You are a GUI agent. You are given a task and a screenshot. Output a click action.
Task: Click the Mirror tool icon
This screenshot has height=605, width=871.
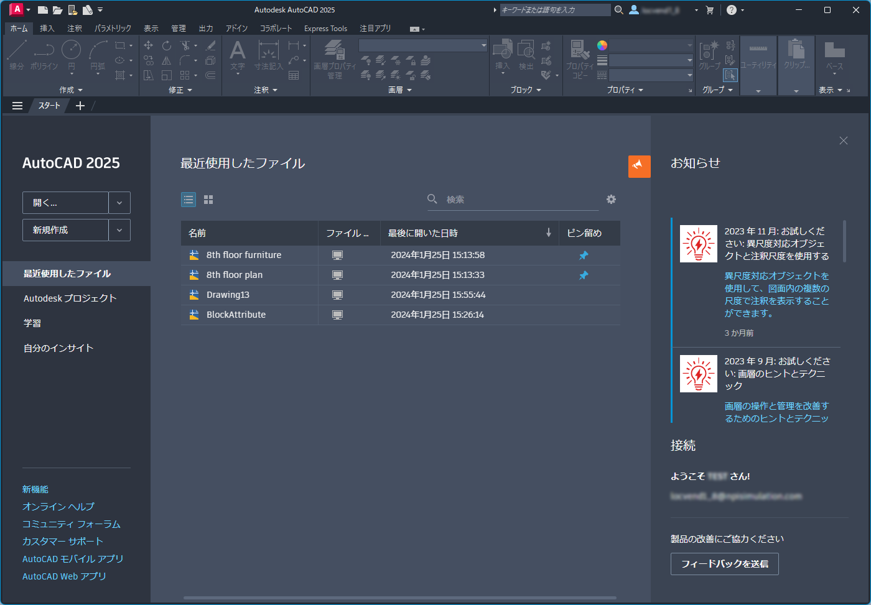[167, 60]
